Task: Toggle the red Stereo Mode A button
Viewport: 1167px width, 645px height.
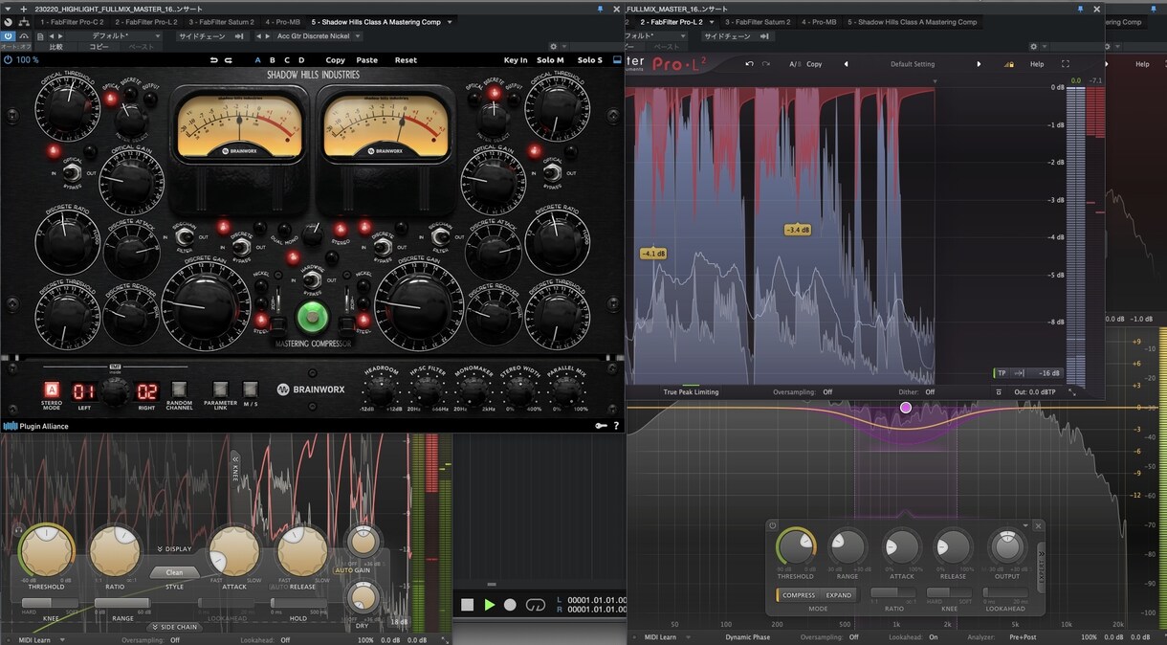Action: (x=51, y=389)
